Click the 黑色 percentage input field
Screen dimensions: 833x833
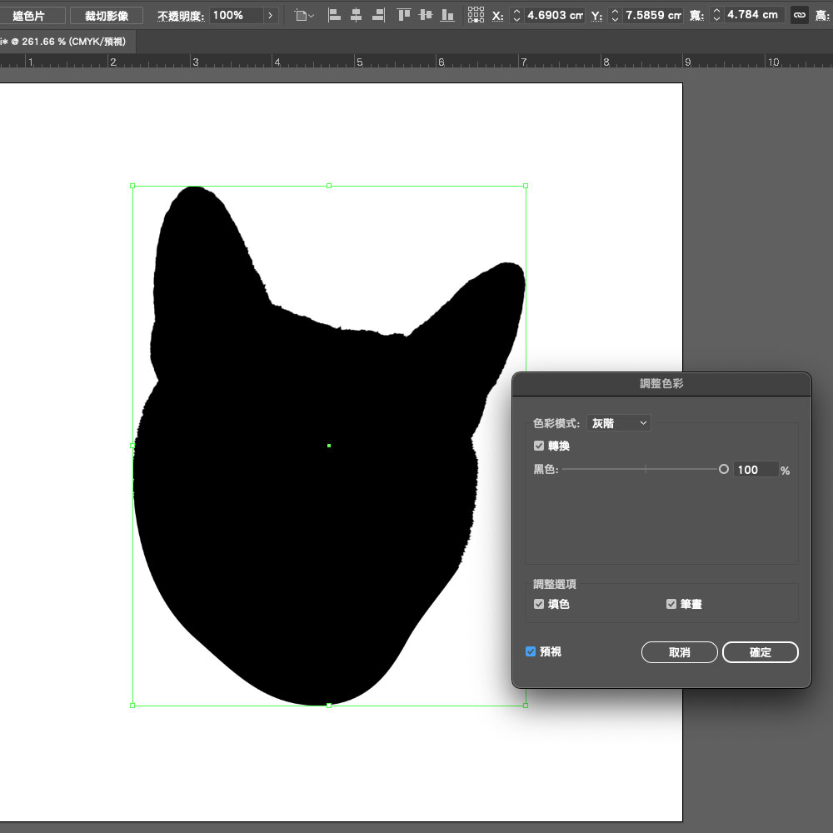(x=755, y=470)
